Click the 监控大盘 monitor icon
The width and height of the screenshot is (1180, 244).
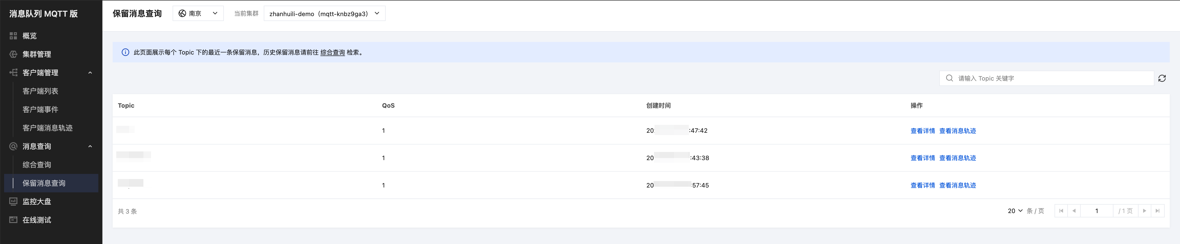pos(13,202)
